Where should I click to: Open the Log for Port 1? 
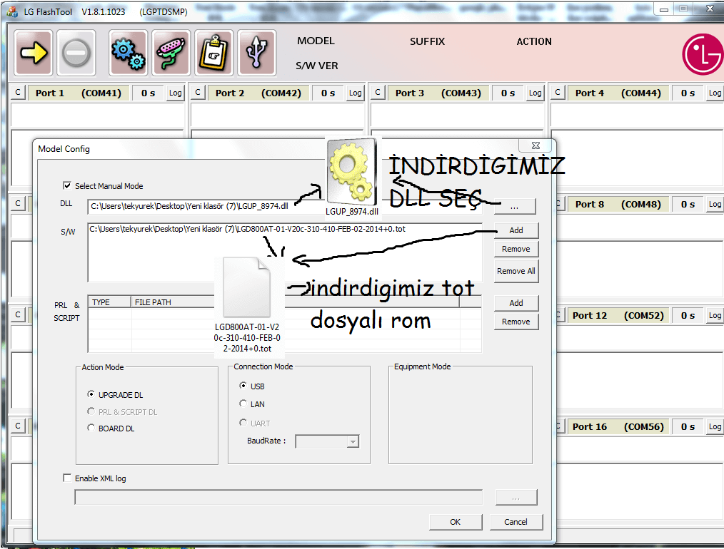[175, 93]
